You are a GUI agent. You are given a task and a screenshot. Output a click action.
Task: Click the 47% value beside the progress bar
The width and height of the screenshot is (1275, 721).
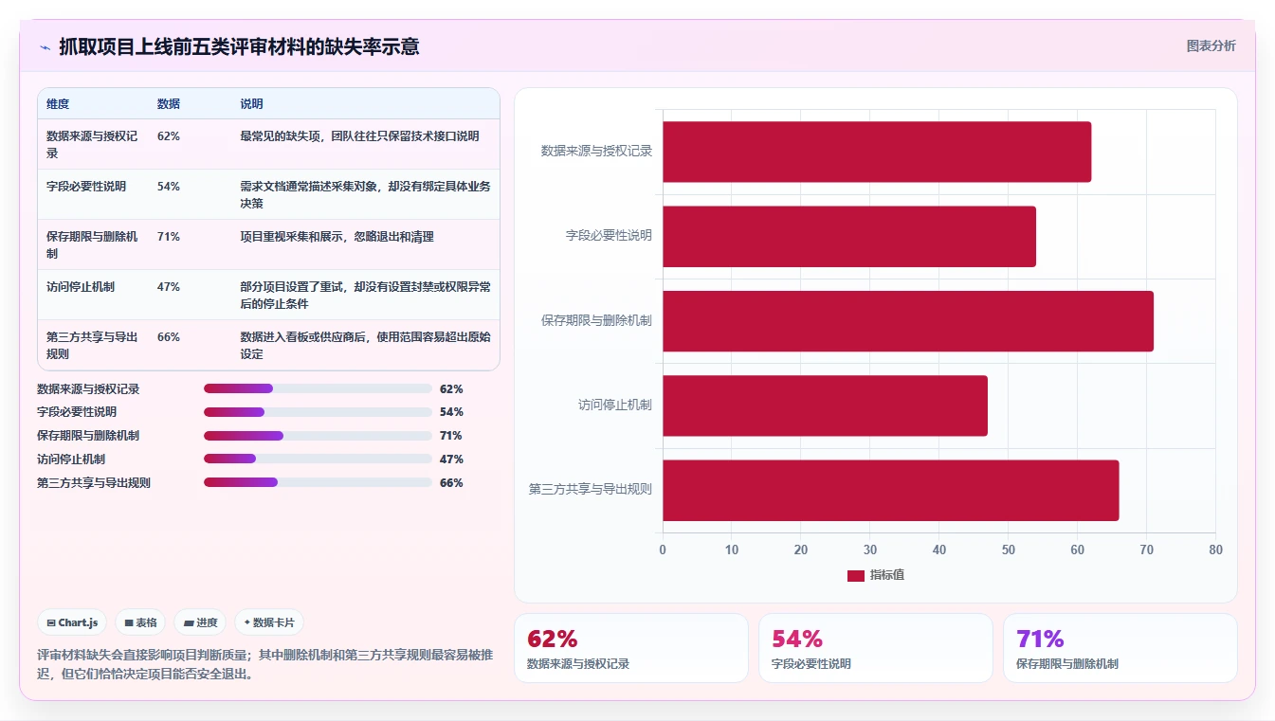451,459
